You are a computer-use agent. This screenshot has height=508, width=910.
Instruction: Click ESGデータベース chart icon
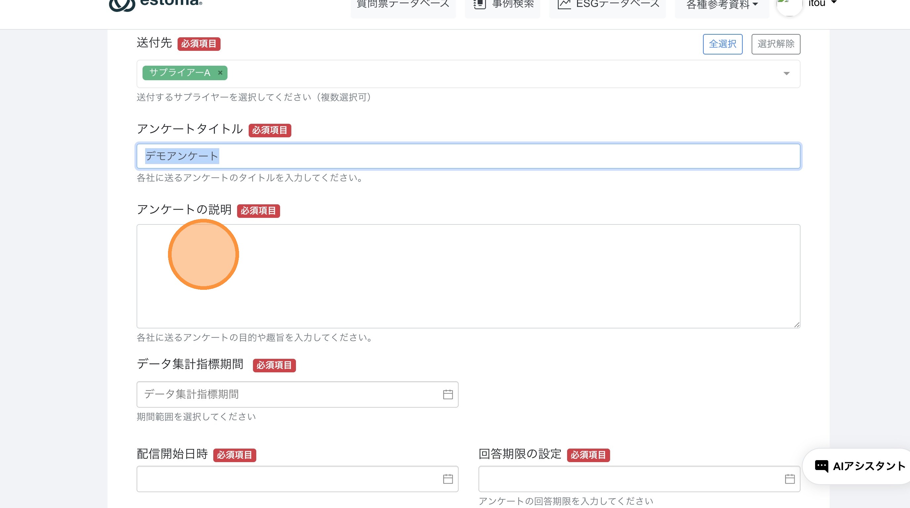564,4
